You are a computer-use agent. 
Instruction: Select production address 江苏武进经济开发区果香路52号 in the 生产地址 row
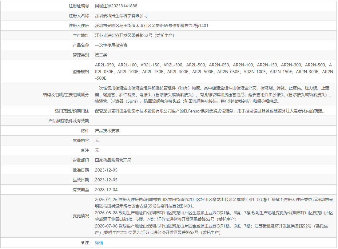click(134, 35)
